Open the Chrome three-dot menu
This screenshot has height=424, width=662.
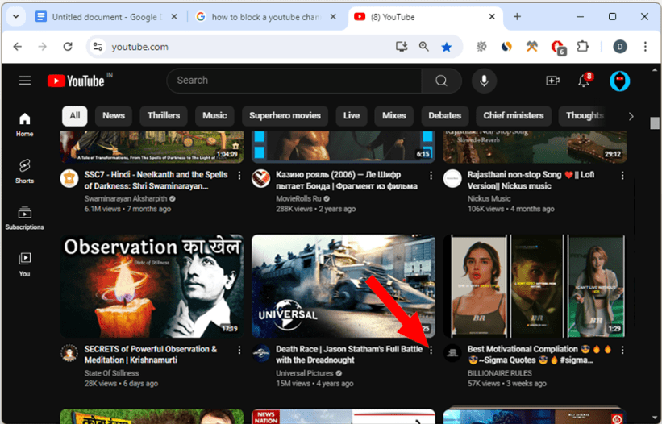click(645, 47)
